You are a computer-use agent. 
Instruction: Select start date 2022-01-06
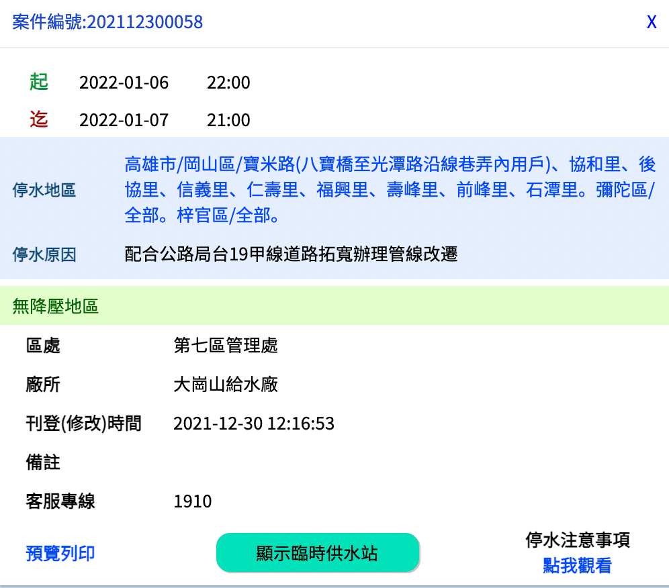(124, 83)
